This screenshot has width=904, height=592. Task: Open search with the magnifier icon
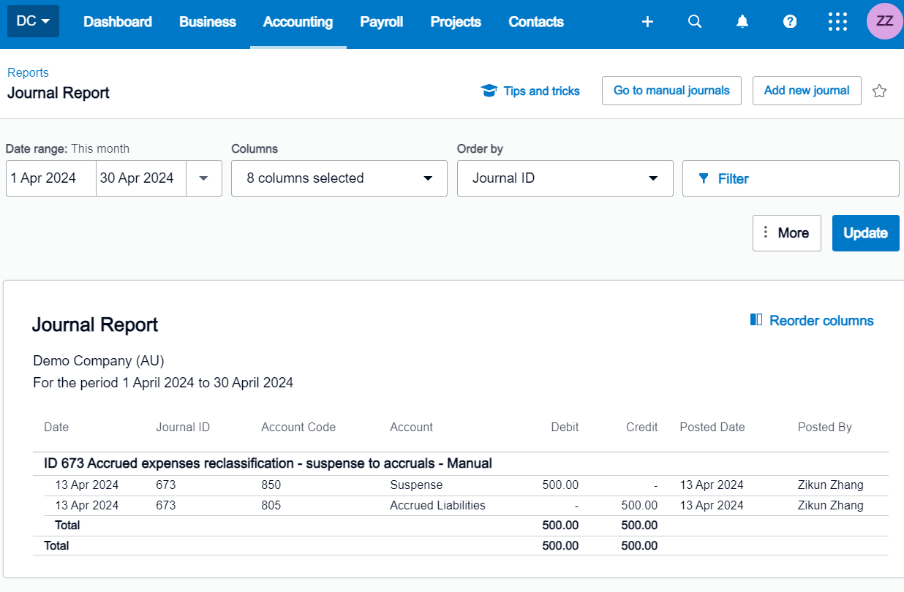pos(695,22)
